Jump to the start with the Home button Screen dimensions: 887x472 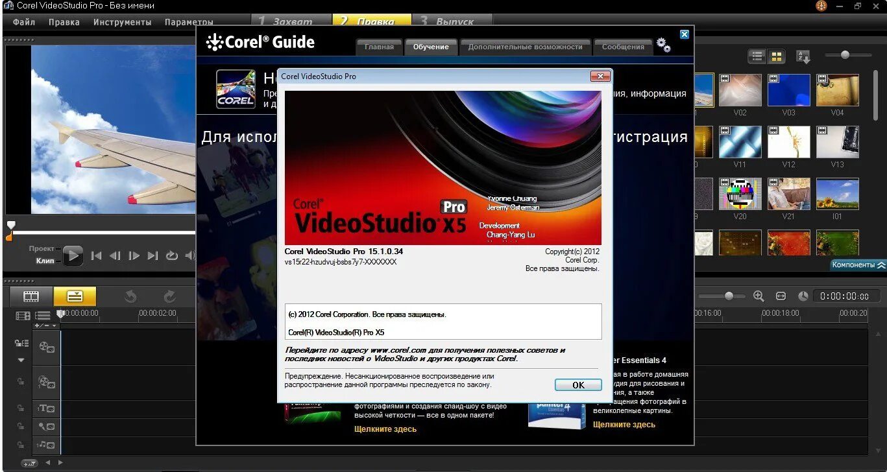96,256
